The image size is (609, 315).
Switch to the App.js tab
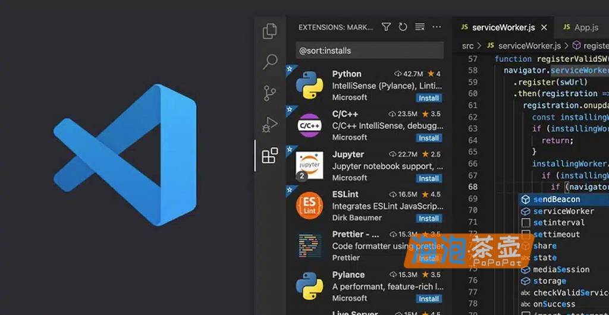pyautogui.click(x=580, y=27)
